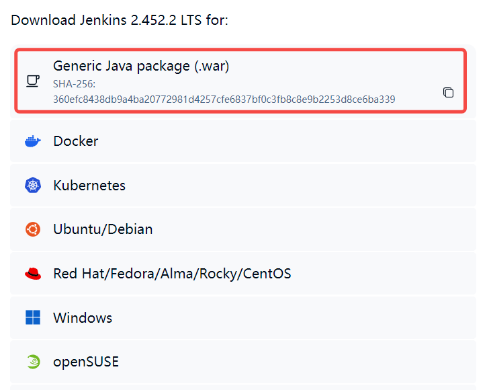489x390 pixels.
Task: Download the Generic Java package (.war)
Action: 141,66
